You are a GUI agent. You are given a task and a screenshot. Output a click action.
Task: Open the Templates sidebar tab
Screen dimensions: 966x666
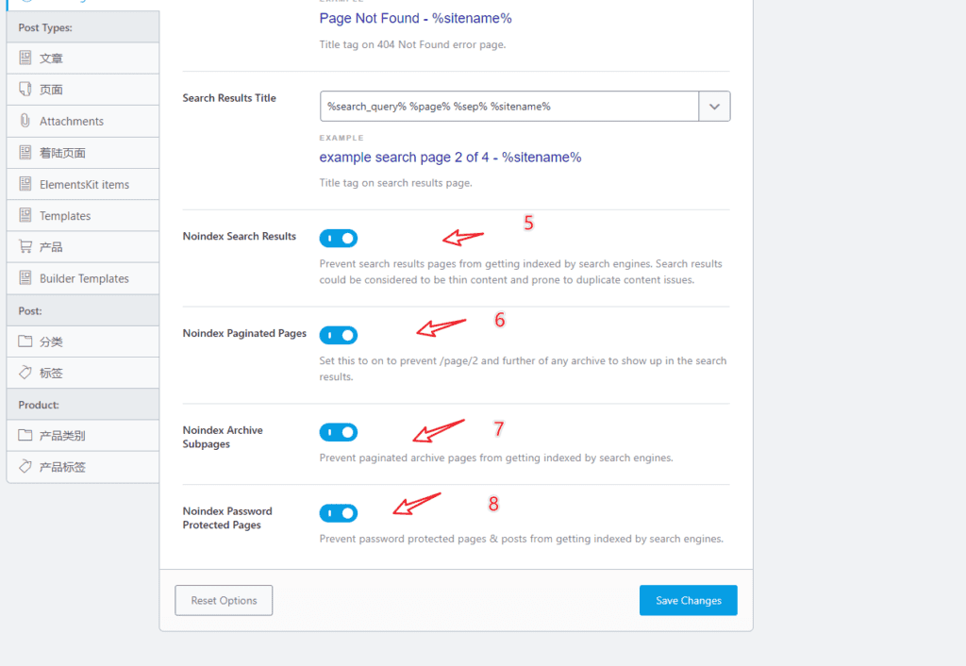click(83, 216)
